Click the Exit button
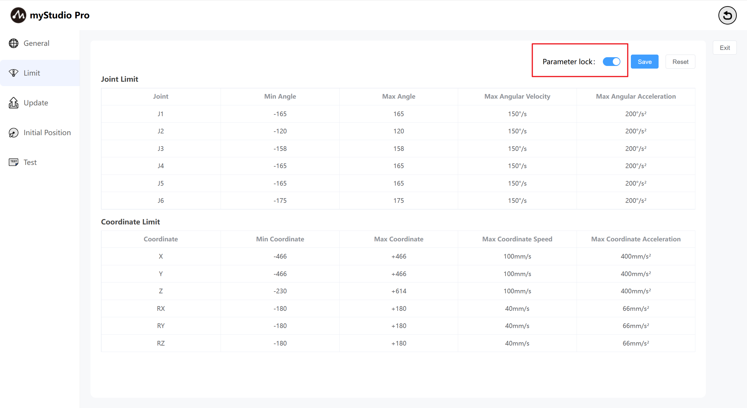The width and height of the screenshot is (747, 408). (725, 48)
